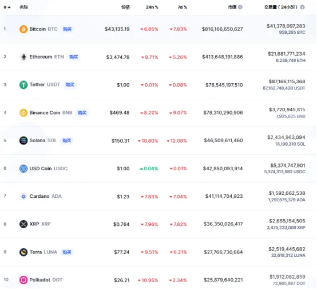Open the 市值 info tooltip icon
This screenshot has width=317, height=289.
tap(240, 7)
